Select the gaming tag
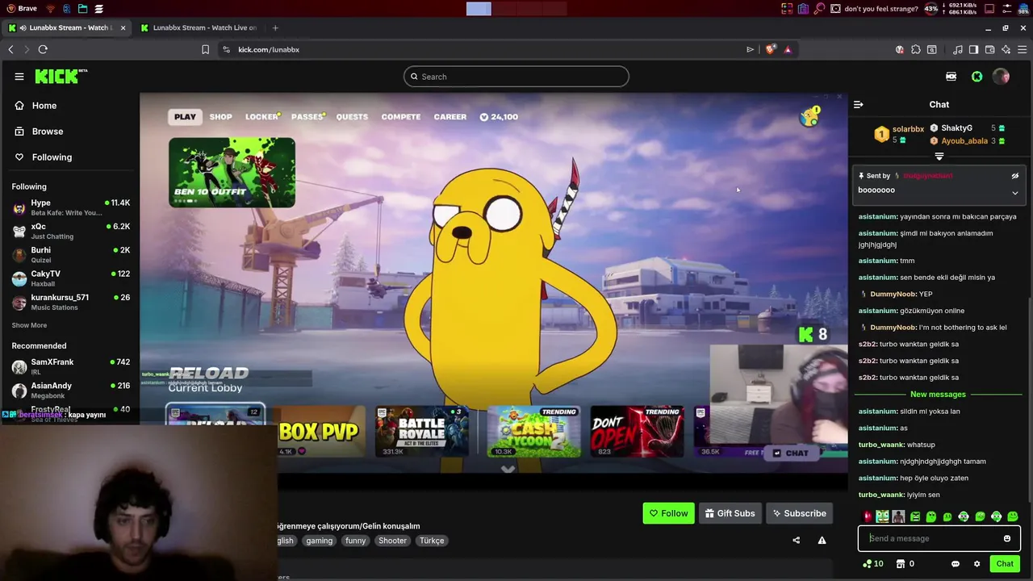 320,541
